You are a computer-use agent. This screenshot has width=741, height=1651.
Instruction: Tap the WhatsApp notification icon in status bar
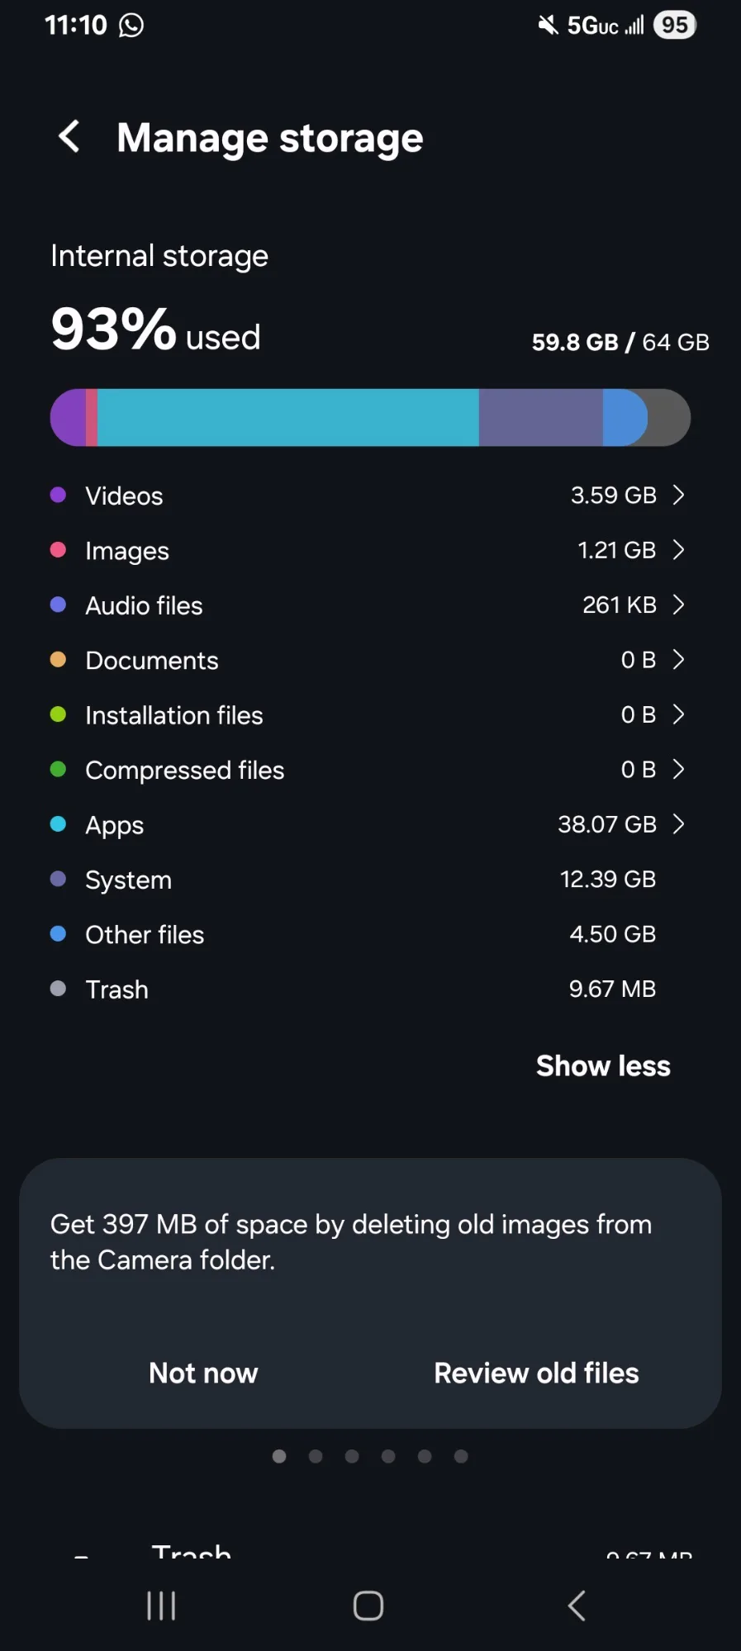click(131, 26)
